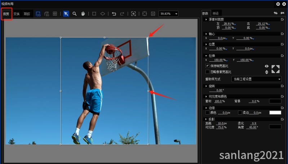
Task: Switch to 2D mode
Action: (39, 14)
